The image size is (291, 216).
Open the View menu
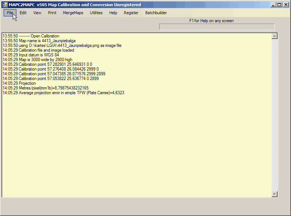point(37,13)
